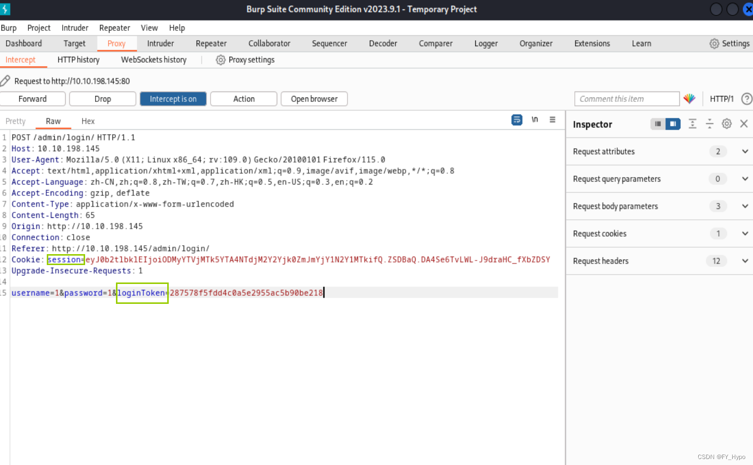Select the Hex view tab
This screenshot has height=465, width=753.
pyautogui.click(x=88, y=121)
